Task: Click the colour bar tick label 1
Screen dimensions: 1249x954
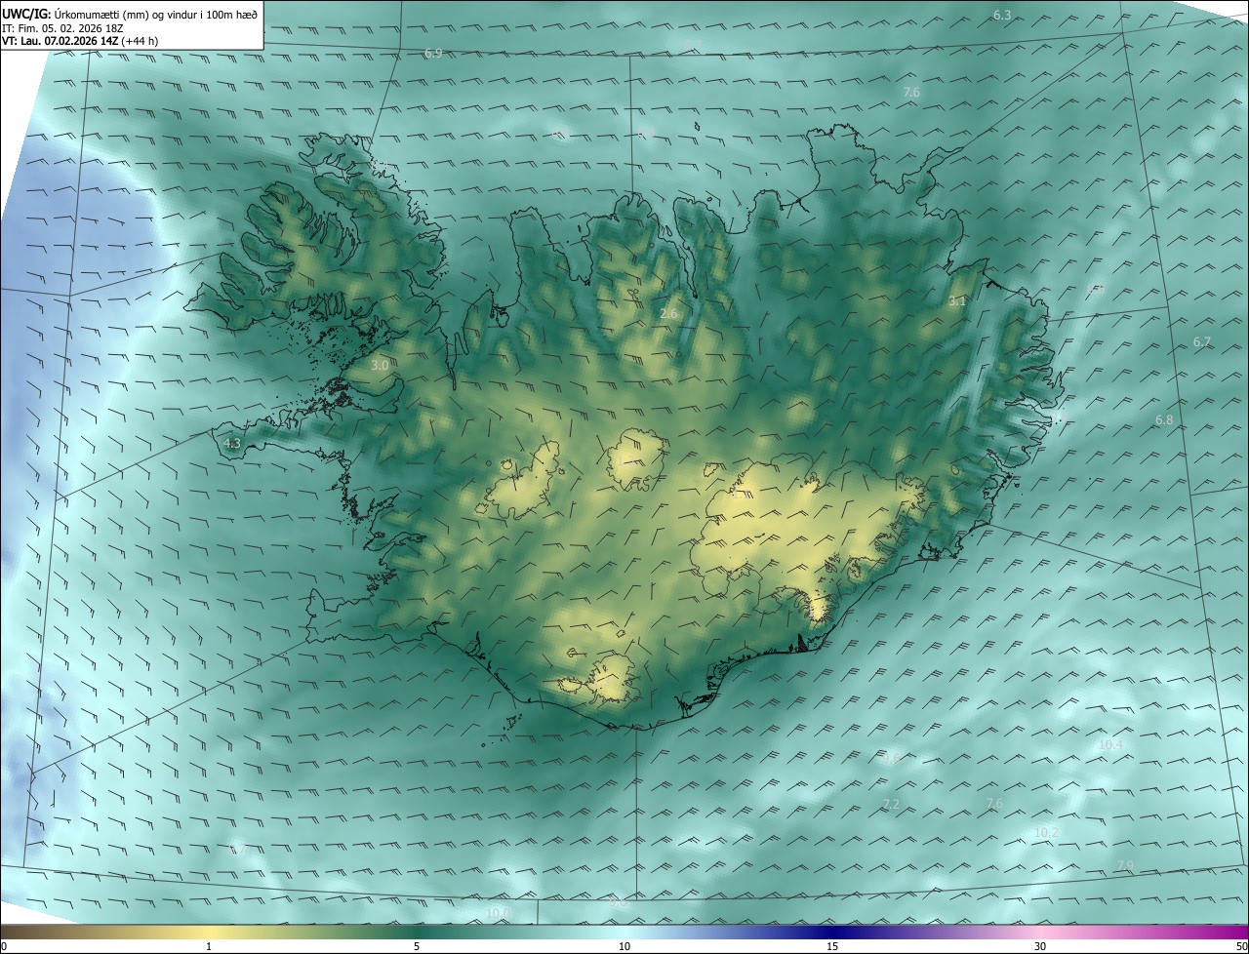Action: point(209,946)
